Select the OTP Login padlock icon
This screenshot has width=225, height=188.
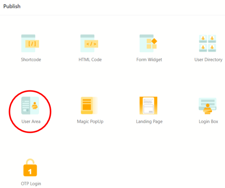tap(30, 168)
